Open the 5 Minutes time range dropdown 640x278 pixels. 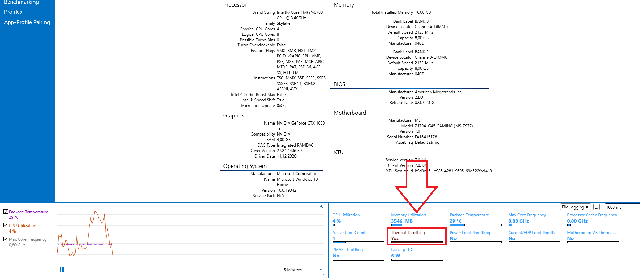[303, 270]
